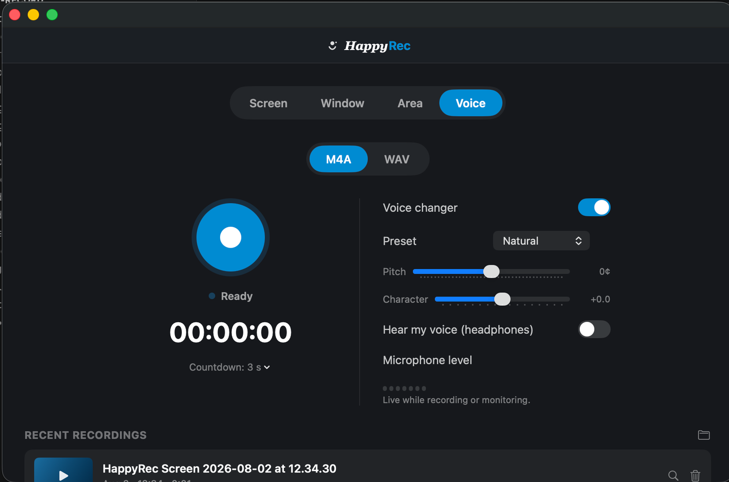Start recording with the round record button
Viewport: 729px width, 482px height.
pos(231,237)
